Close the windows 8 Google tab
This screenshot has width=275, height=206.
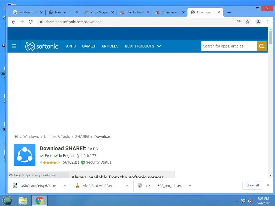click(41, 12)
